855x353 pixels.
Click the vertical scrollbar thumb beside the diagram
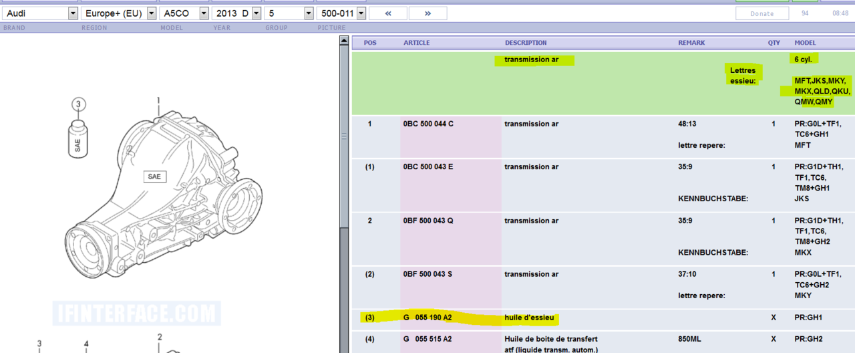[344, 134]
